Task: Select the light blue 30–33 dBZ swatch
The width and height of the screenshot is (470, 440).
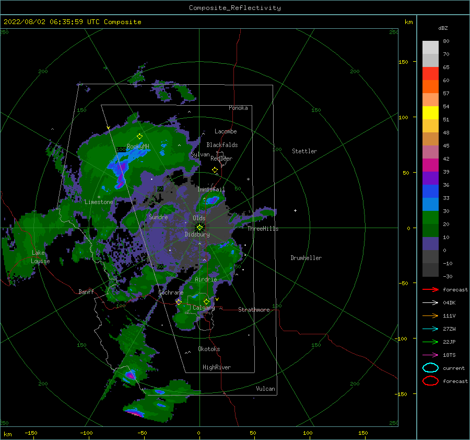Action: 430,205
